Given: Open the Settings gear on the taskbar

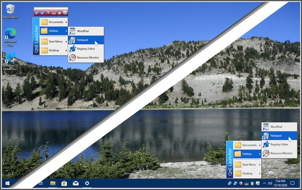Looking at the screenshot, I should tap(87, 184).
